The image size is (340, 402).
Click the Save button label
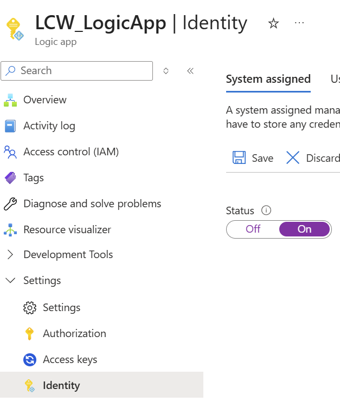[x=262, y=158]
